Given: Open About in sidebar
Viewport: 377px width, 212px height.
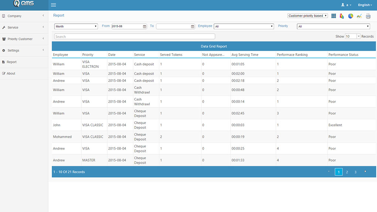Looking at the screenshot, I should pyautogui.click(x=24, y=73).
